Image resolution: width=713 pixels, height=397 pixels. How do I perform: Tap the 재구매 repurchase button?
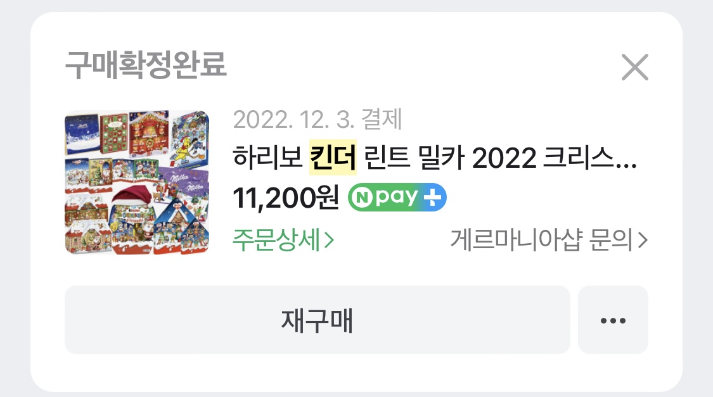pyautogui.click(x=317, y=320)
